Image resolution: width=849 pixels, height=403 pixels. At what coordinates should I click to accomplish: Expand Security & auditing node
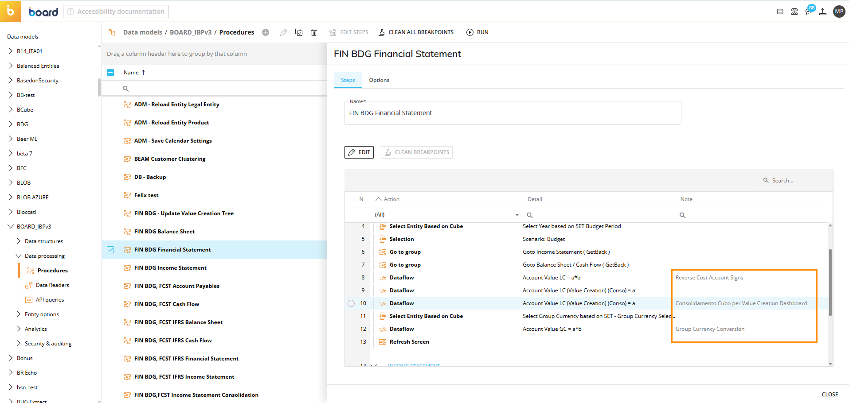point(19,344)
